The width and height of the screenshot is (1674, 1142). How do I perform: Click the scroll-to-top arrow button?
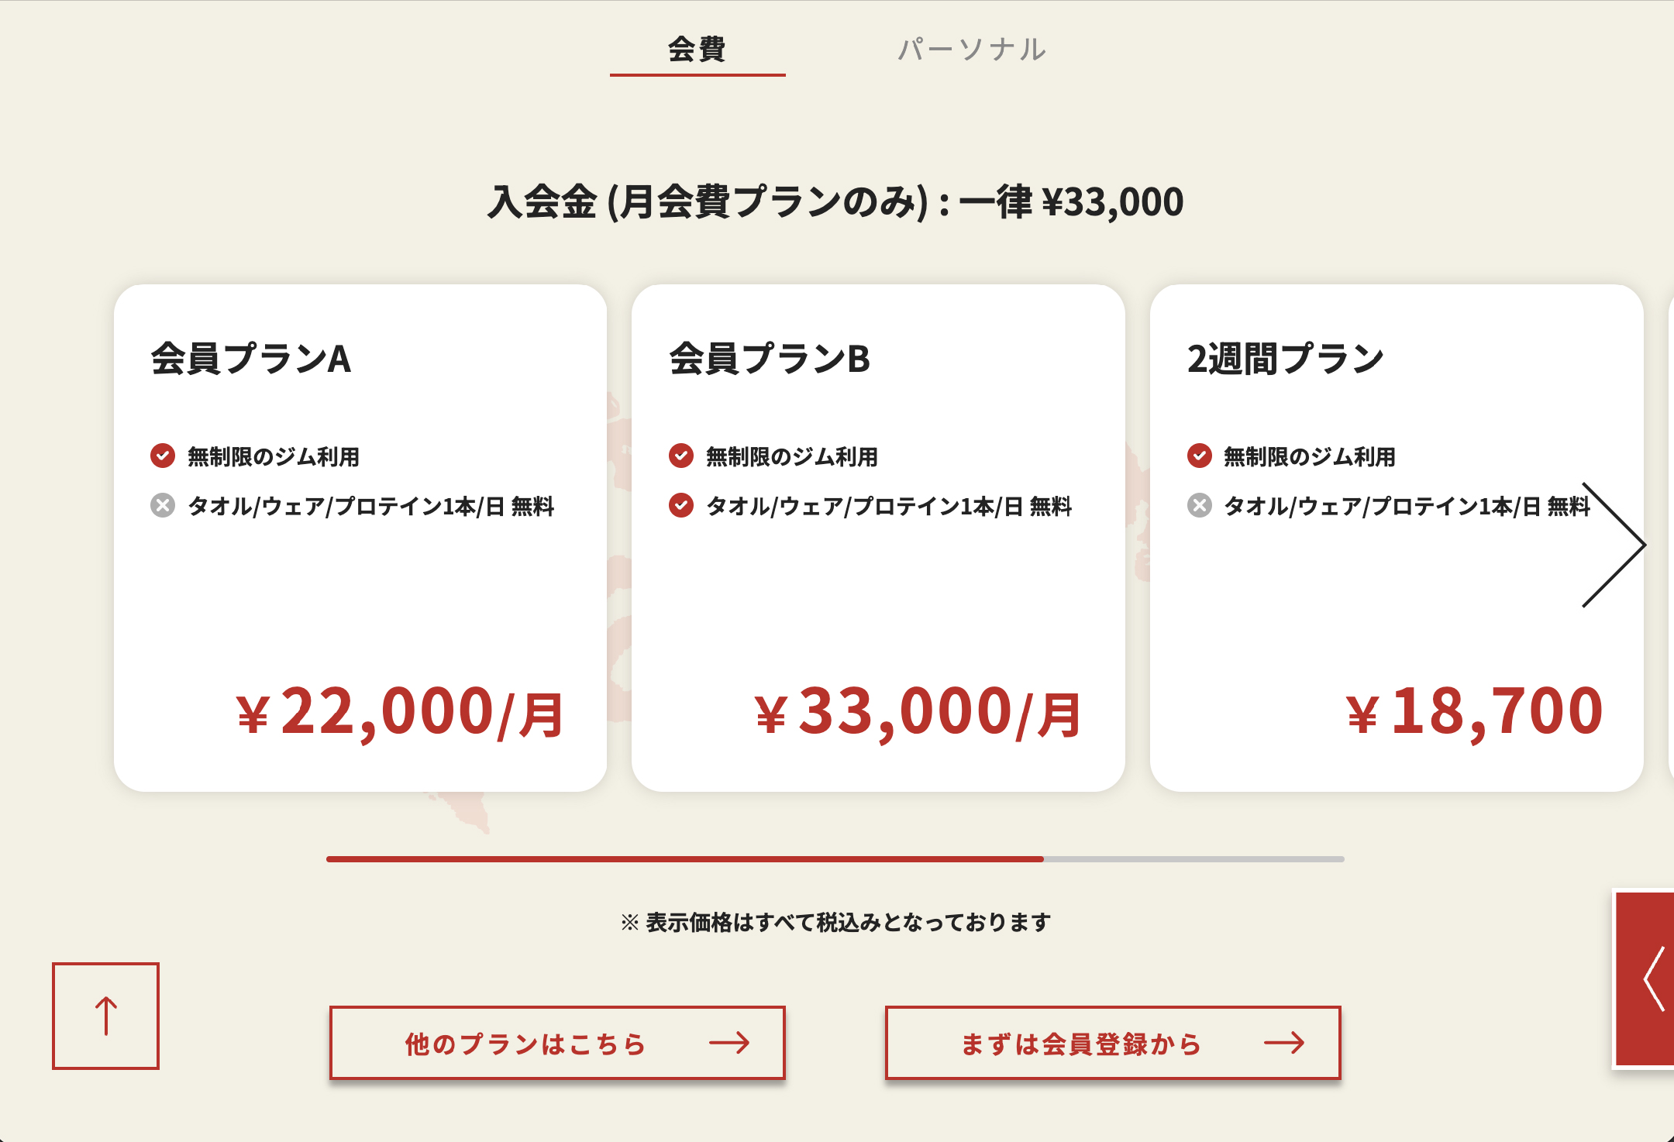(105, 1016)
